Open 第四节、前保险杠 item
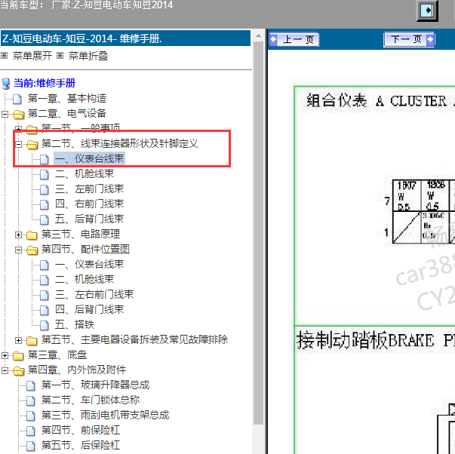 81,430
